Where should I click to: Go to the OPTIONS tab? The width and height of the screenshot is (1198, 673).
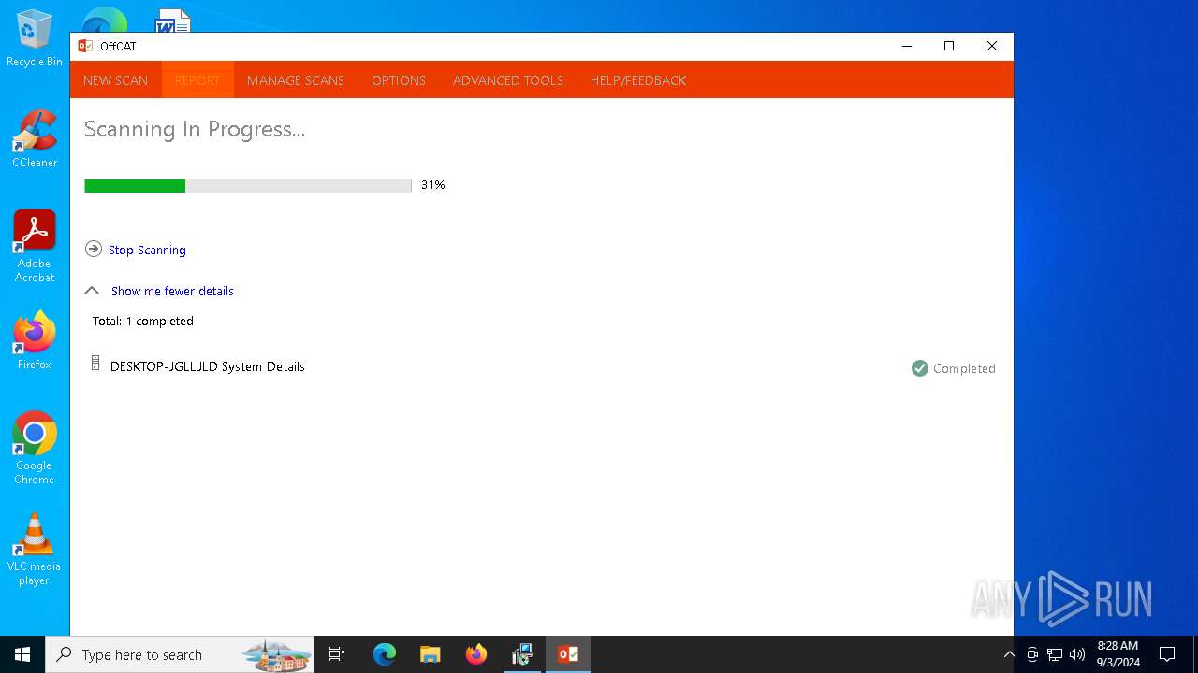coord(399,80)
